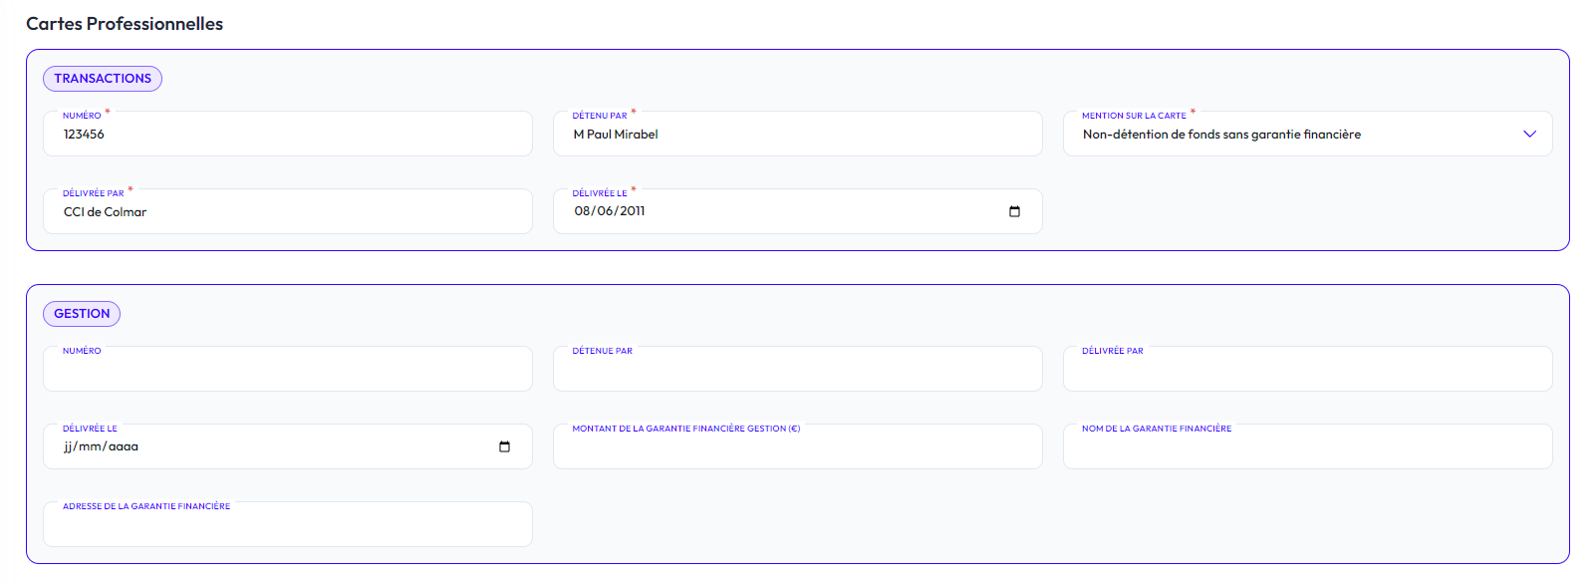Select the mm month placeholder in Gestion date
This screenshot has height=586, width=1596.
90,446
